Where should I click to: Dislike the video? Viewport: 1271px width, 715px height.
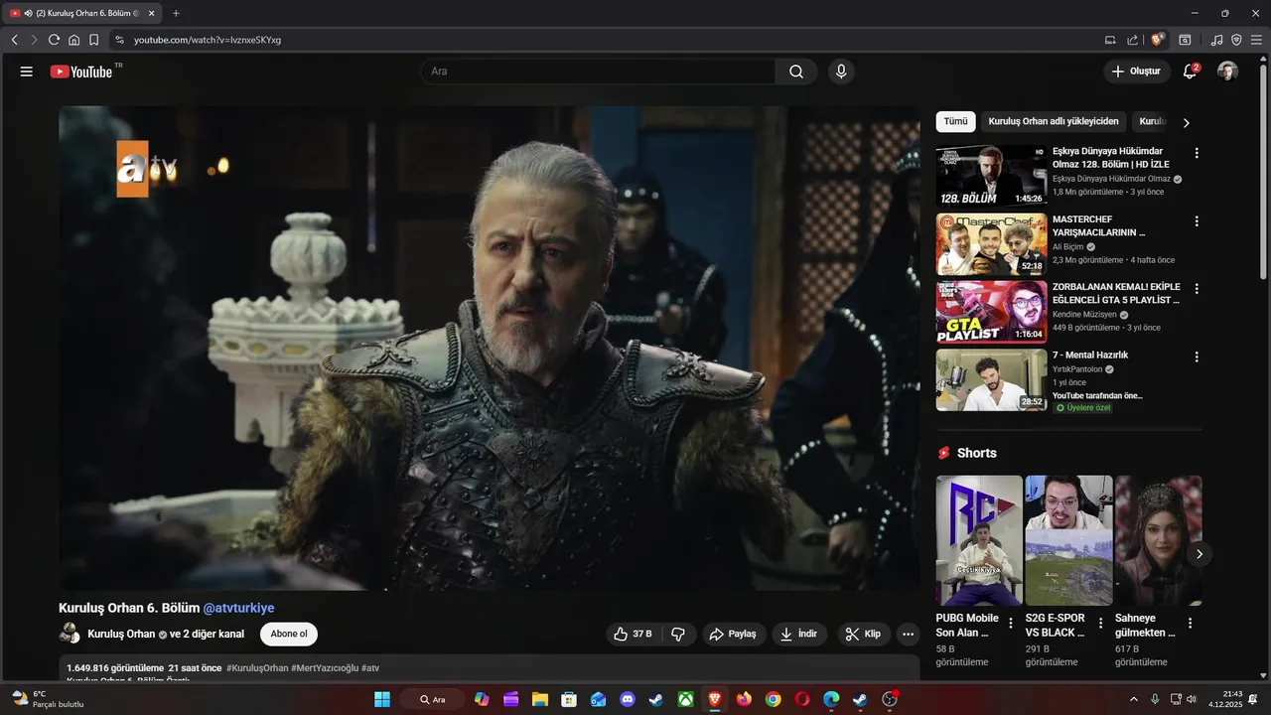[x=678, y=634]
